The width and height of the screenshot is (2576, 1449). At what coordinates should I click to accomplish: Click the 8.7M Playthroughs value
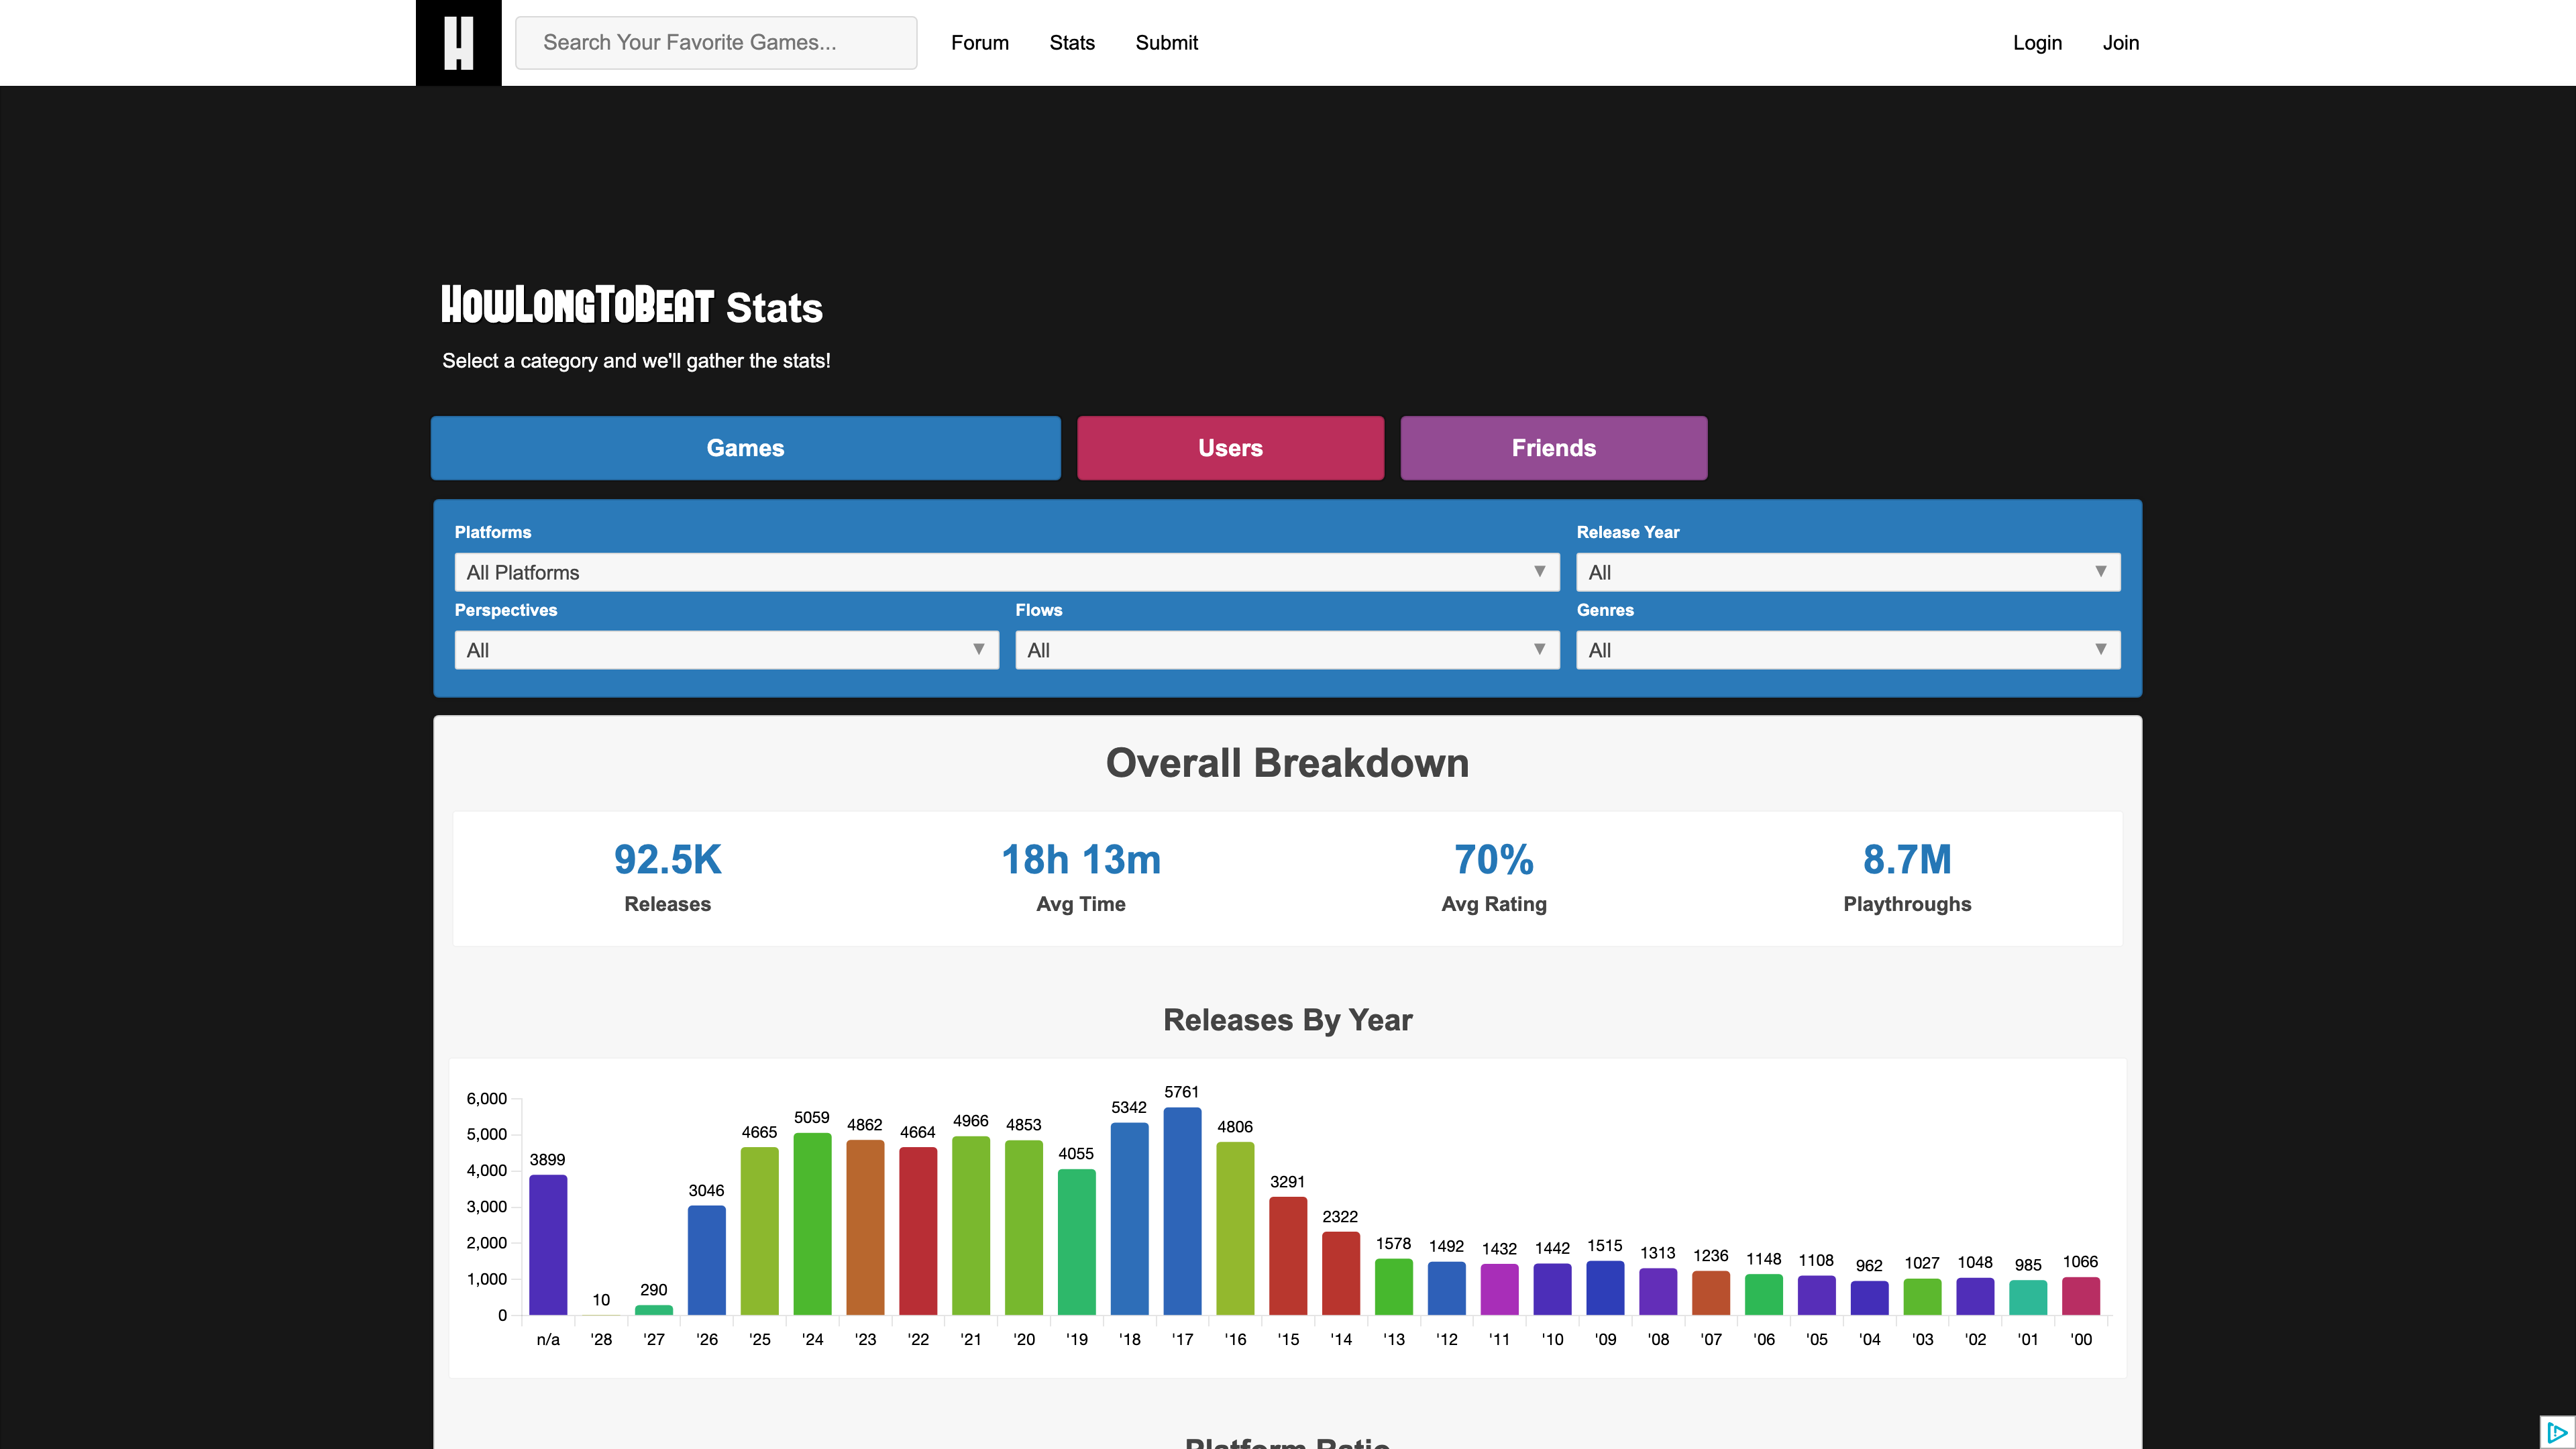coord(1907,860)
